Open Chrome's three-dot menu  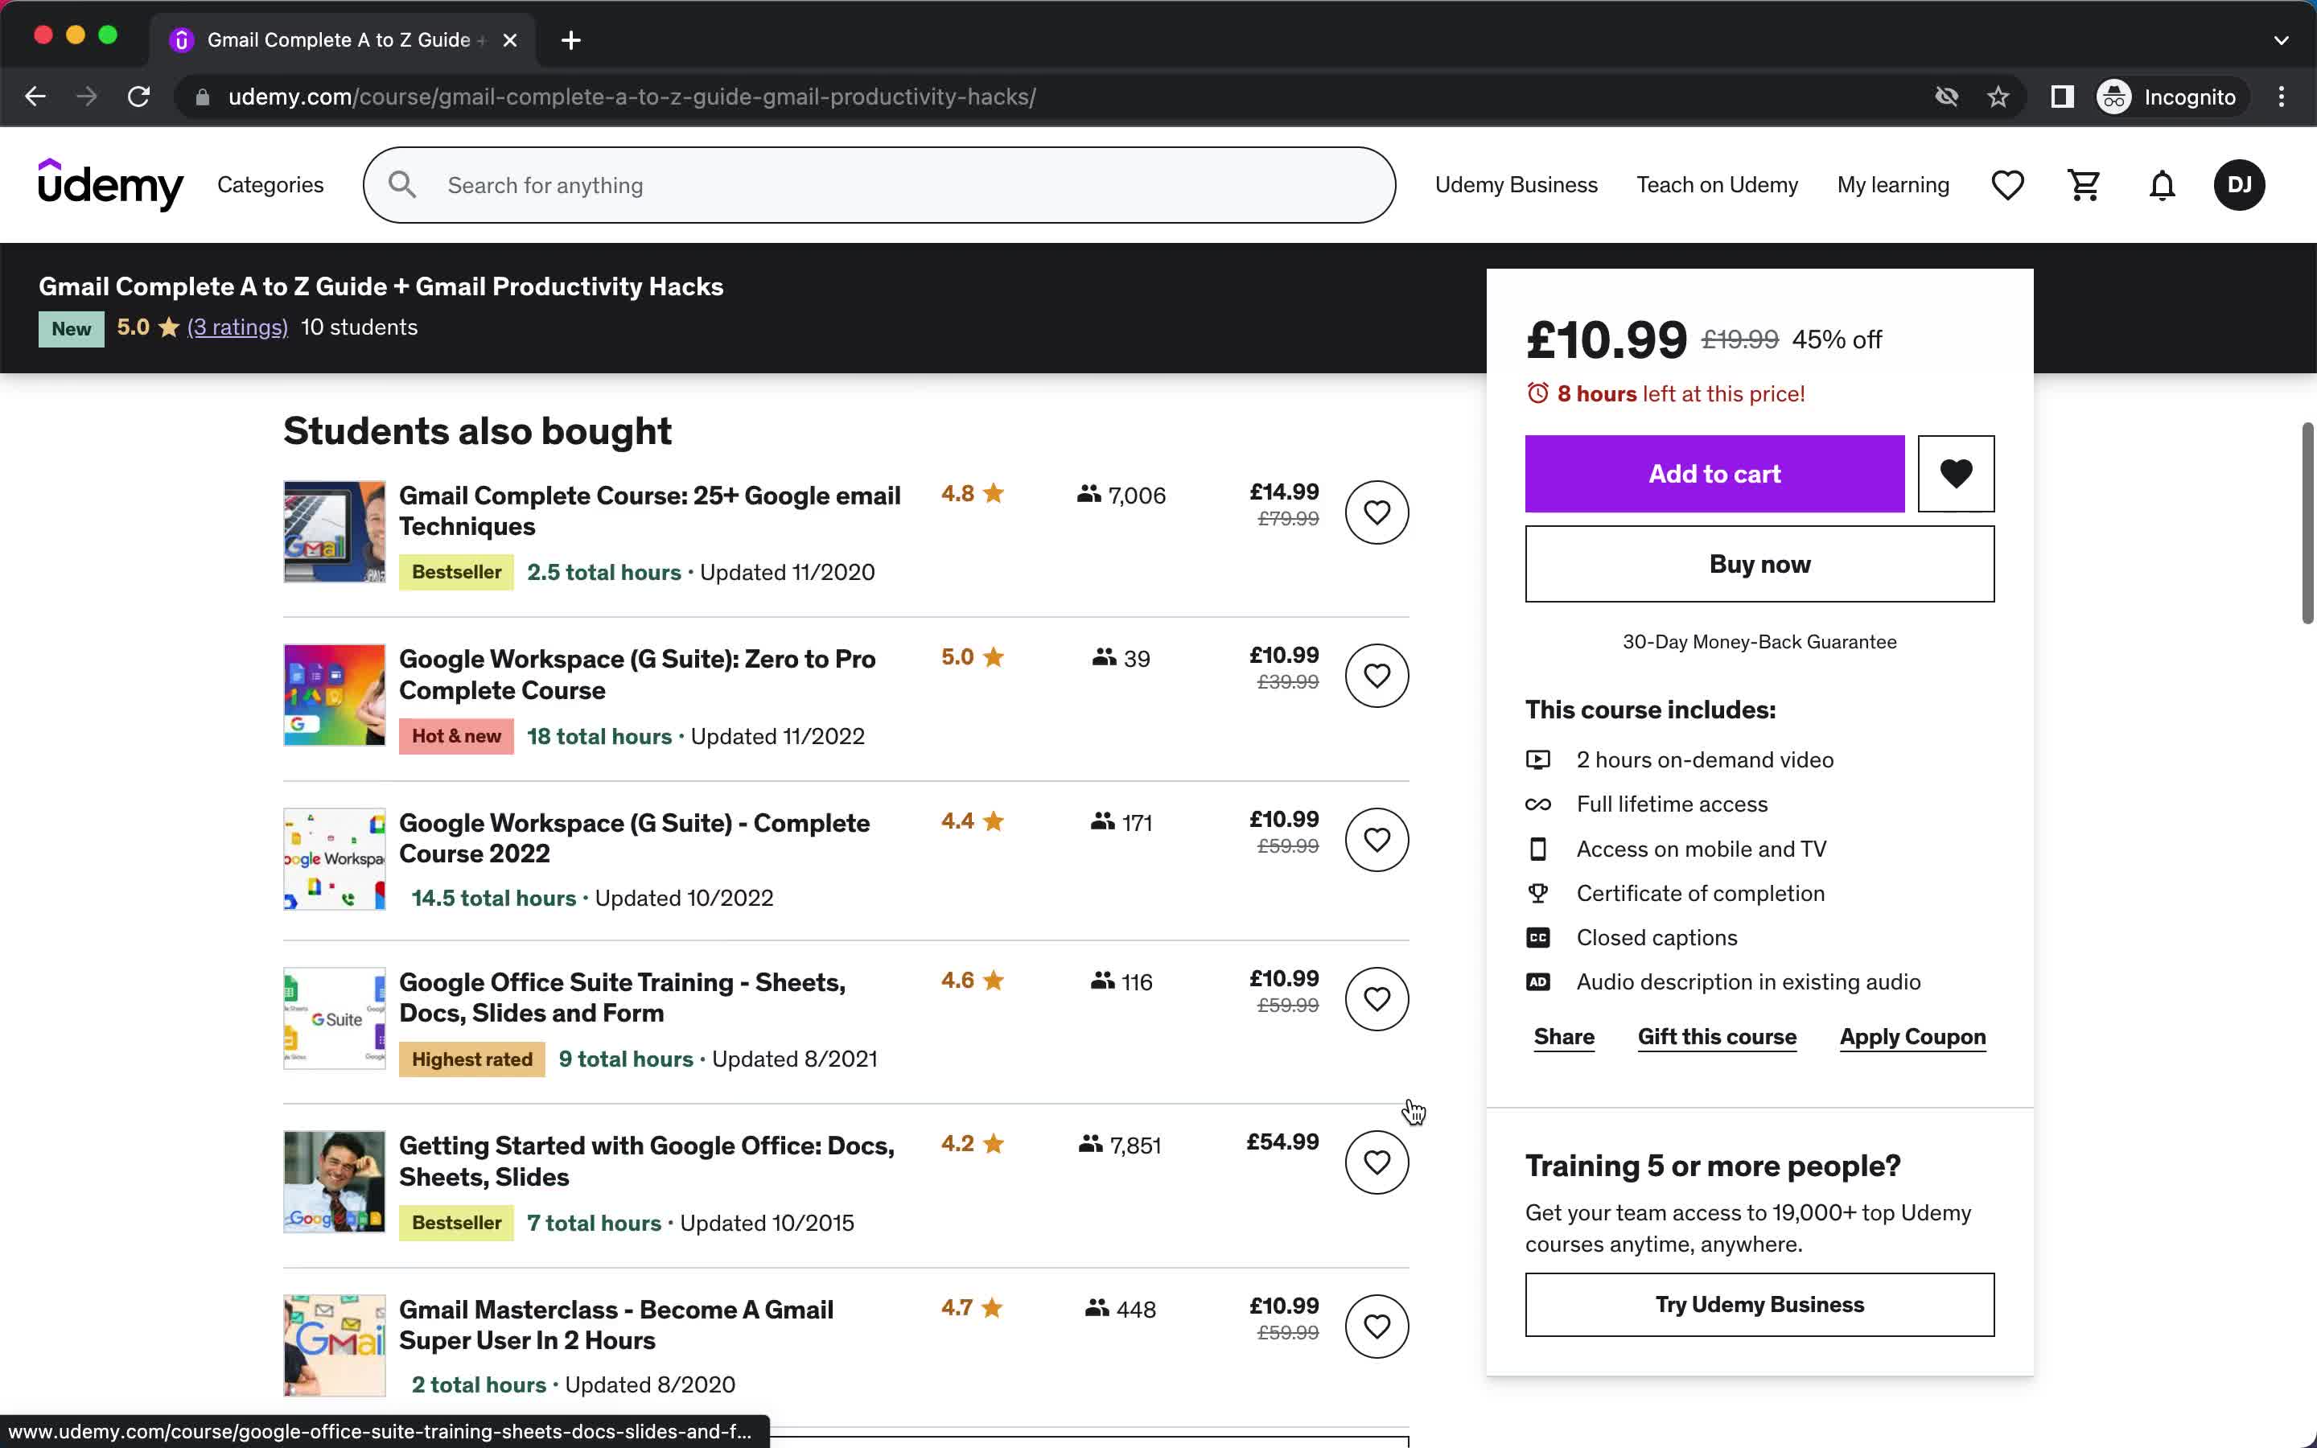2282,97
